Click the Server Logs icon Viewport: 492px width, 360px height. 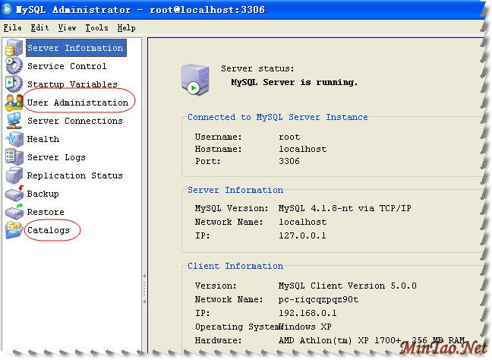[x=14, y=157]
